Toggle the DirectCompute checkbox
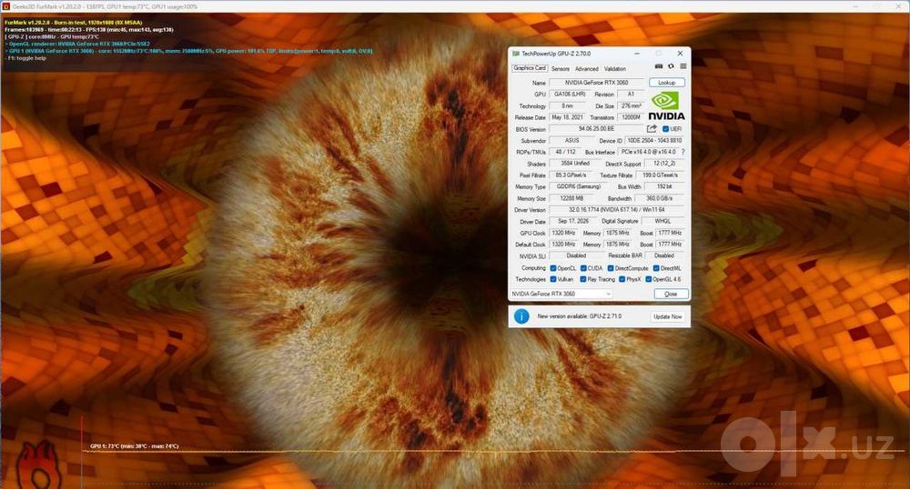The width and height of the screenshot is (910, 489). coord(611,268)
